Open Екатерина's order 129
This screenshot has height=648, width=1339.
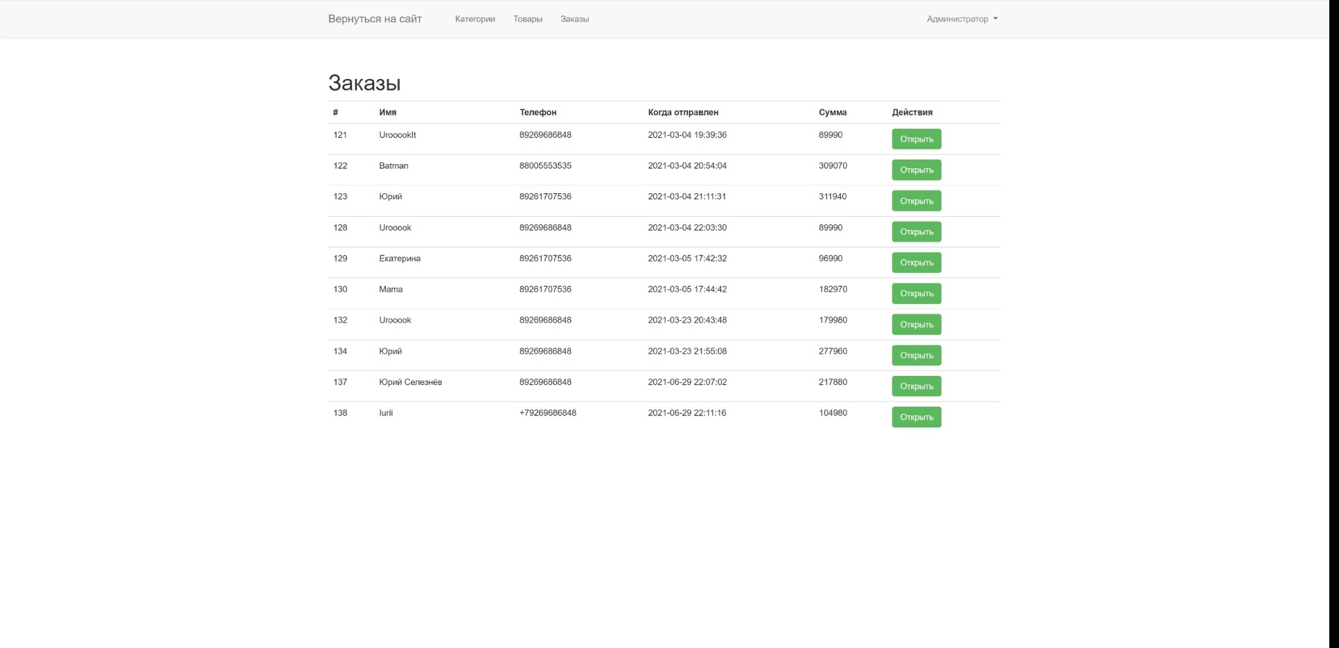(916, 262)
